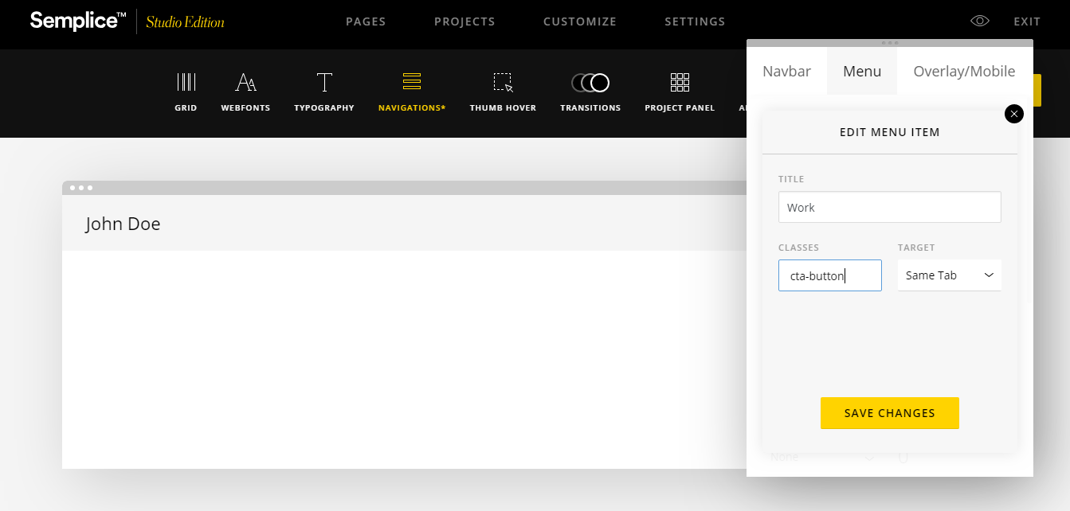Select the Webfonts icon
Viewport: 1070px width, 511px height.
pos(245,83)
